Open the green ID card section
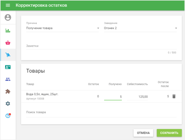185x140 pixels. (8, 67)
